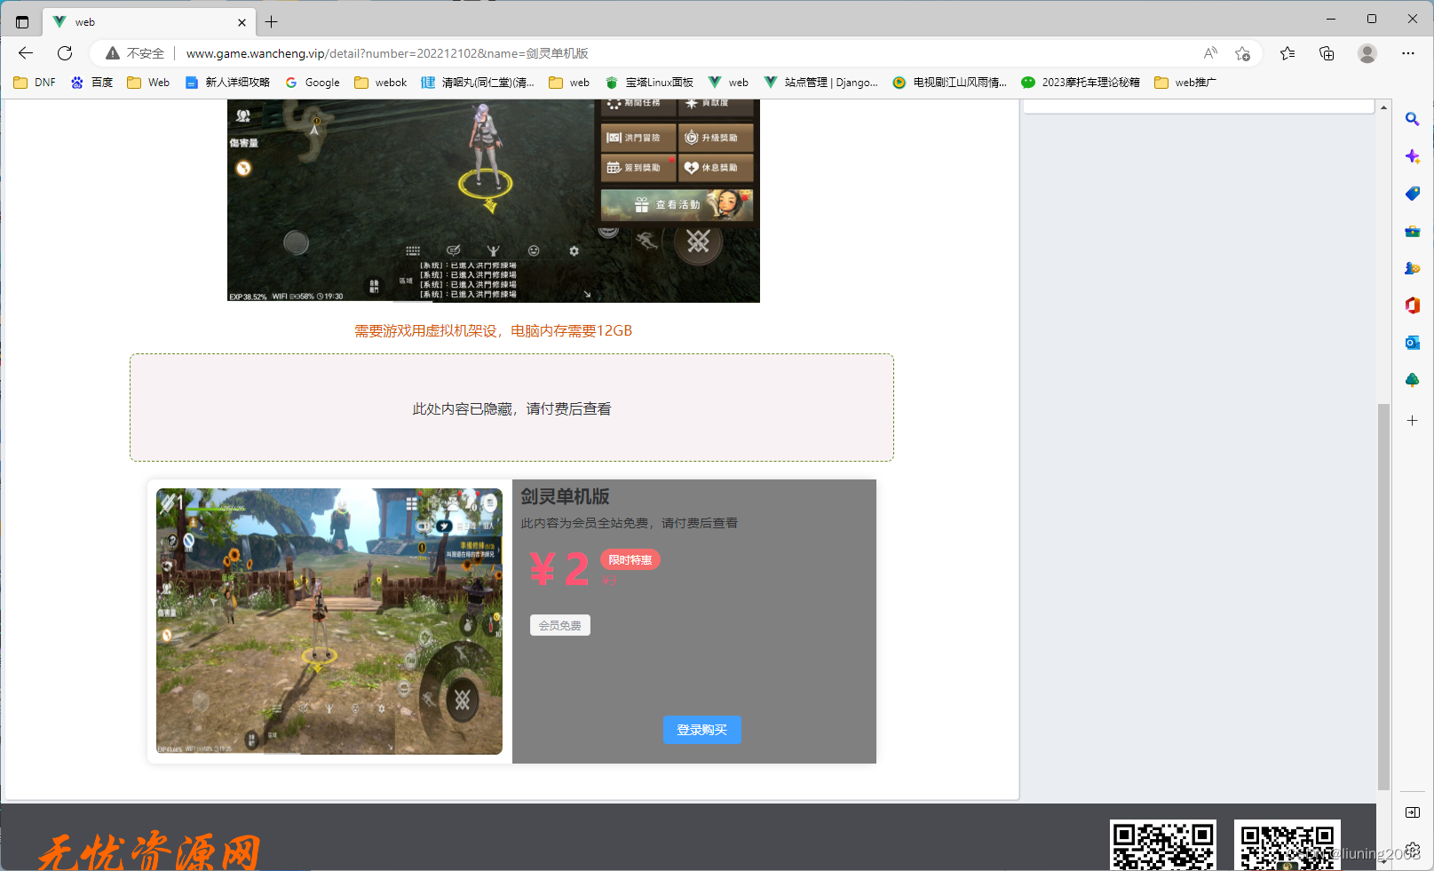Screen dimensions: 1434x871
Task: Open the sidebar games icon
Action: 1413,268
